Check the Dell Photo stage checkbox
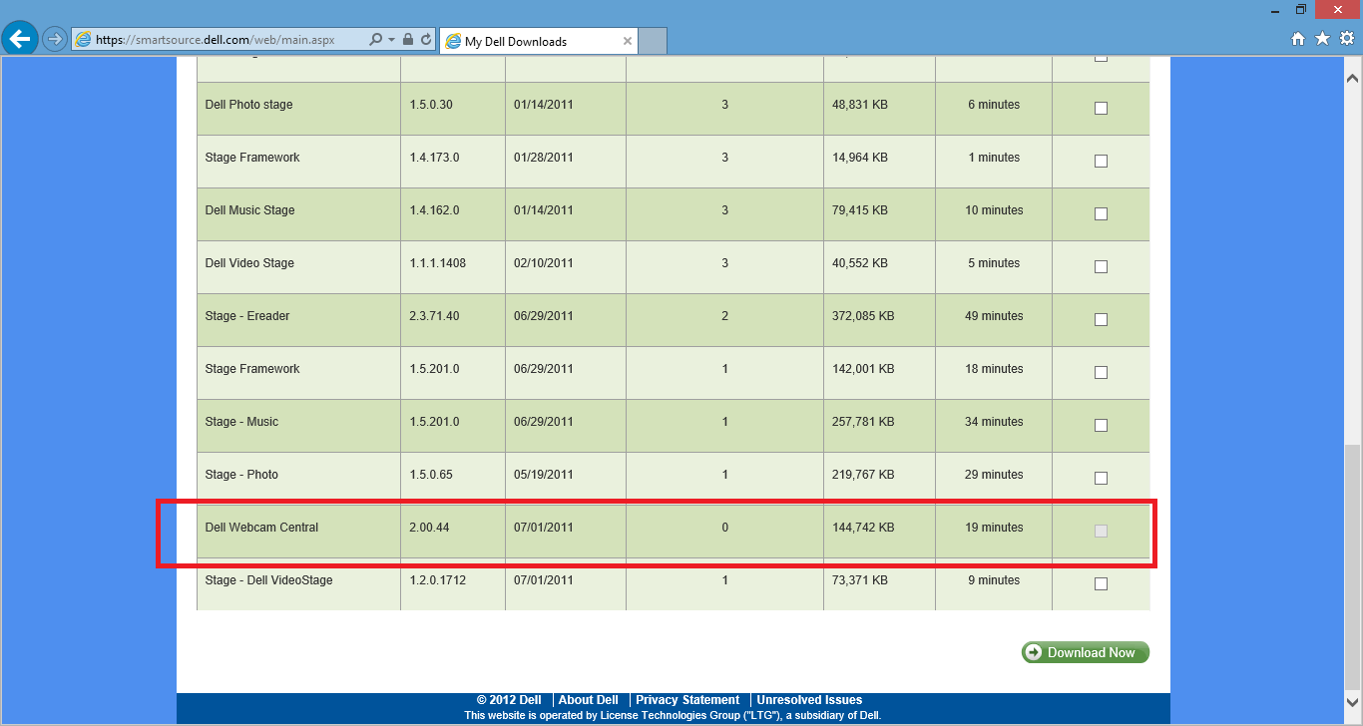The height and width of the screenshot is (726, 1363). pyautogui.click(x=1101, y=108)
